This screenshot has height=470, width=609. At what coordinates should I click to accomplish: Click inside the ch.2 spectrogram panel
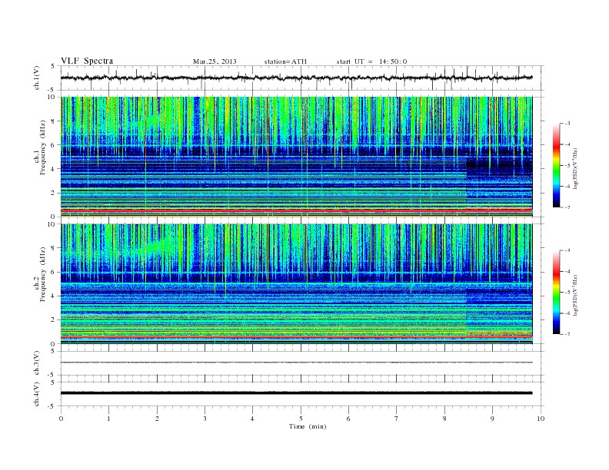[296, 283]
